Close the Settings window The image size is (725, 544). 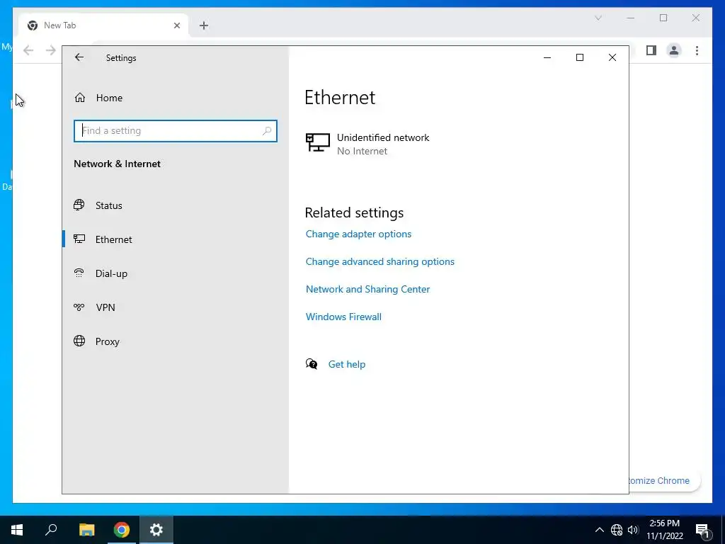612,57
